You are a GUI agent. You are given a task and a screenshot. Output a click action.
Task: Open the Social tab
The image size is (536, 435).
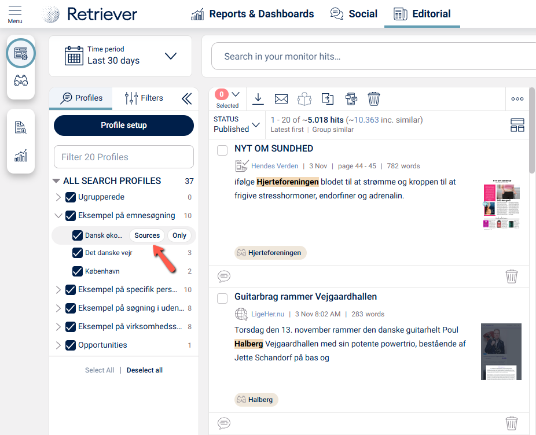pos(354,14)
